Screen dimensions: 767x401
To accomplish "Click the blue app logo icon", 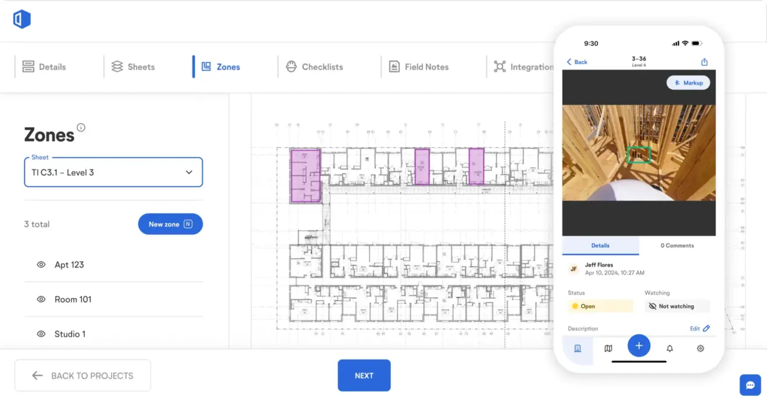I will point(21,19).
